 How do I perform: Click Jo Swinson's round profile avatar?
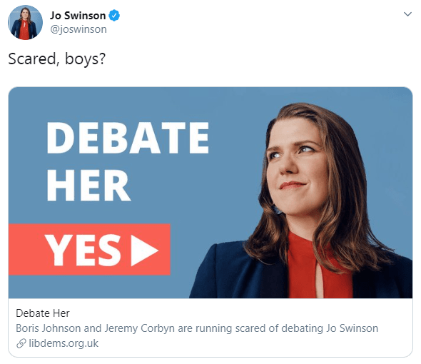point(25,22)
